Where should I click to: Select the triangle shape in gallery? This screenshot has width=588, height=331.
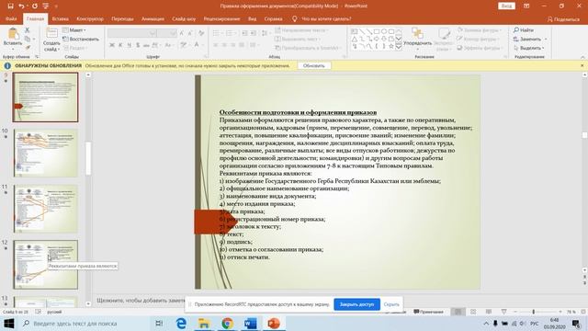tap(355, 39)
